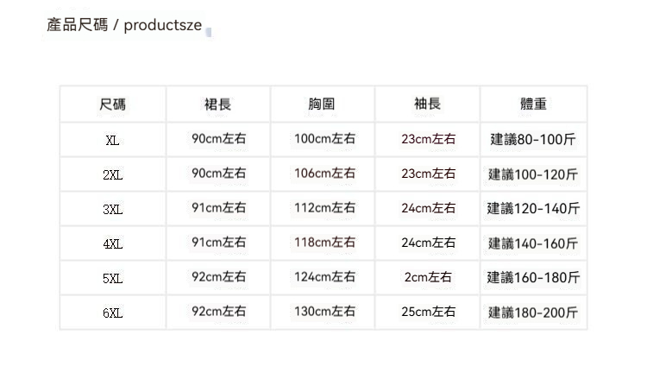Select the 建議180-200斤 weight cell
Viewport: 647px width, 379px height.
(x=533, y=312)
